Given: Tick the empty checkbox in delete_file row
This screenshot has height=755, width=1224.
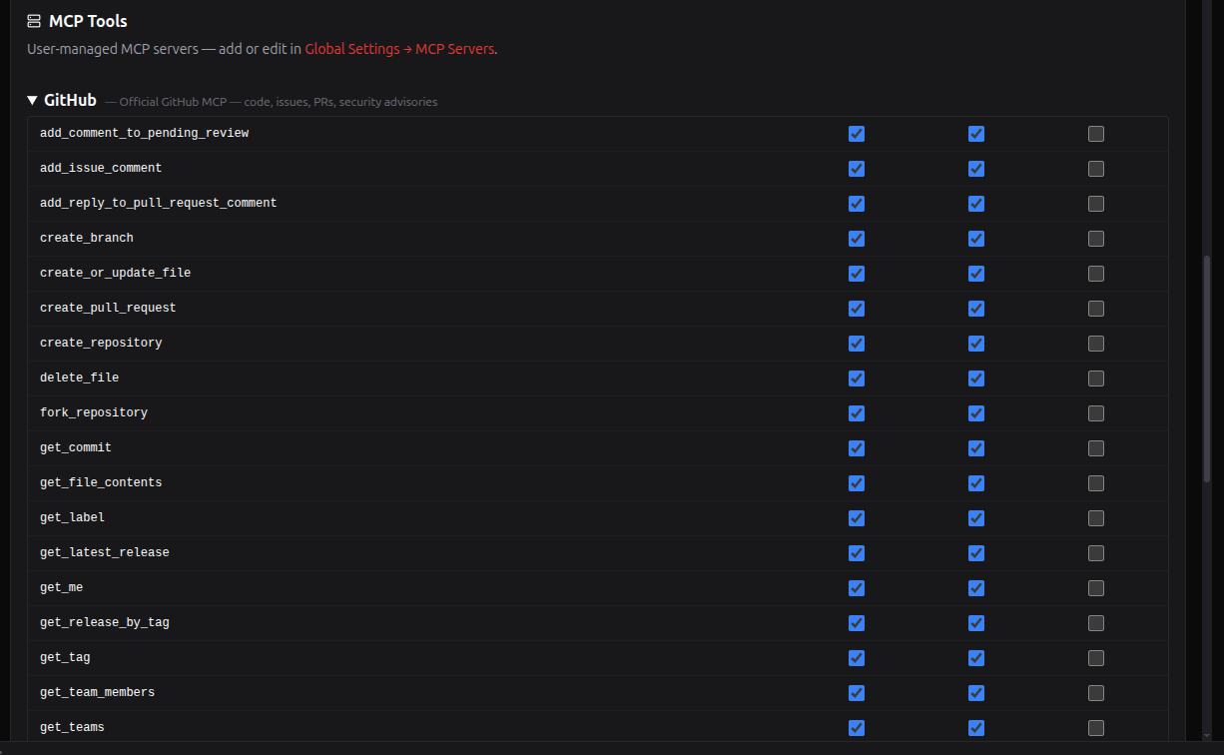Looking at the screenshot, I should pyautogui.click(x=1096, y=378).
